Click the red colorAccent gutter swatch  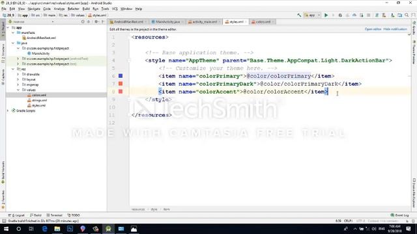121,92
